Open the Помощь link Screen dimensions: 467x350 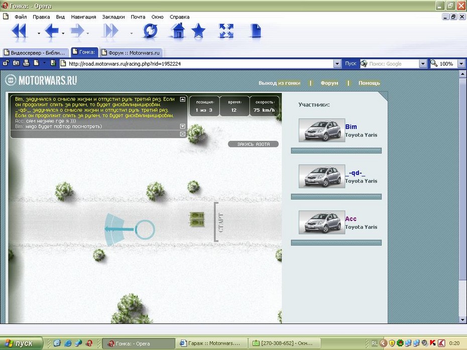pos(369,83)
